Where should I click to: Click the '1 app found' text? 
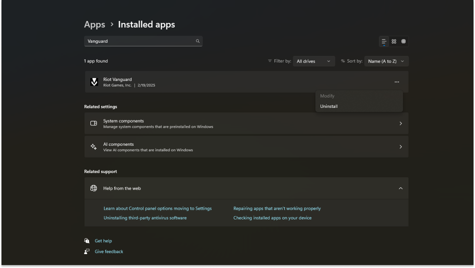coord(96,61)
